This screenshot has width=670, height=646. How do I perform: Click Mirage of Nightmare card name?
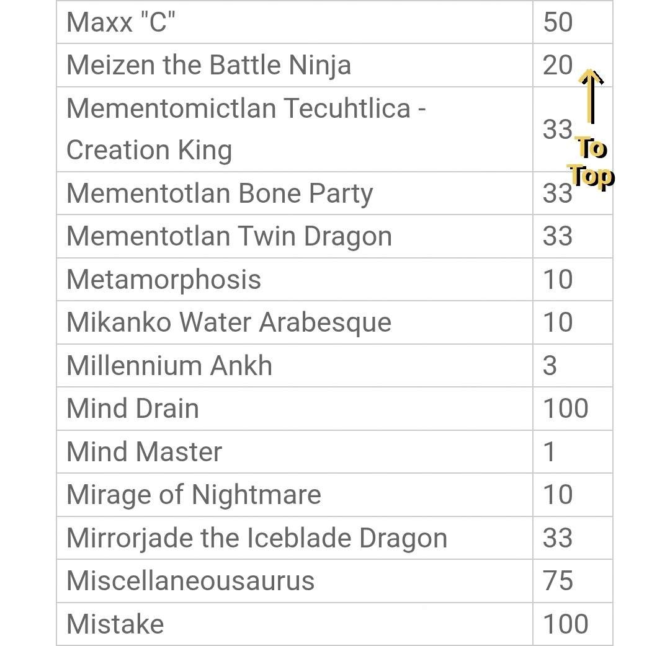pos(194,495)
